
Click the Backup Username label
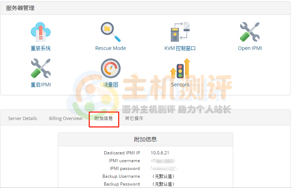(121, 176)
